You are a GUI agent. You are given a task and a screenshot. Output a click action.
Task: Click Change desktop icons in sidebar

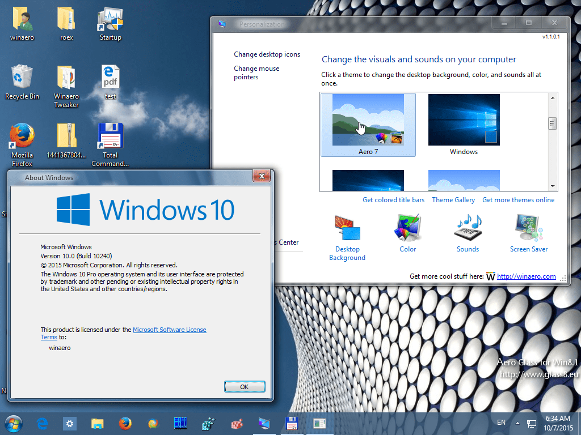pos(267,54)
